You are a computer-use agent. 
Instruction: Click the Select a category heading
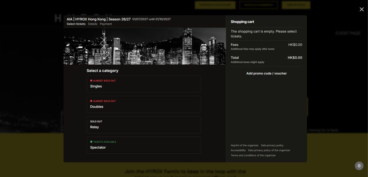102,71
